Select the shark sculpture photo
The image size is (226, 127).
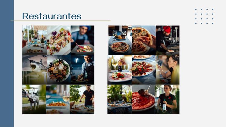point(35,70)
